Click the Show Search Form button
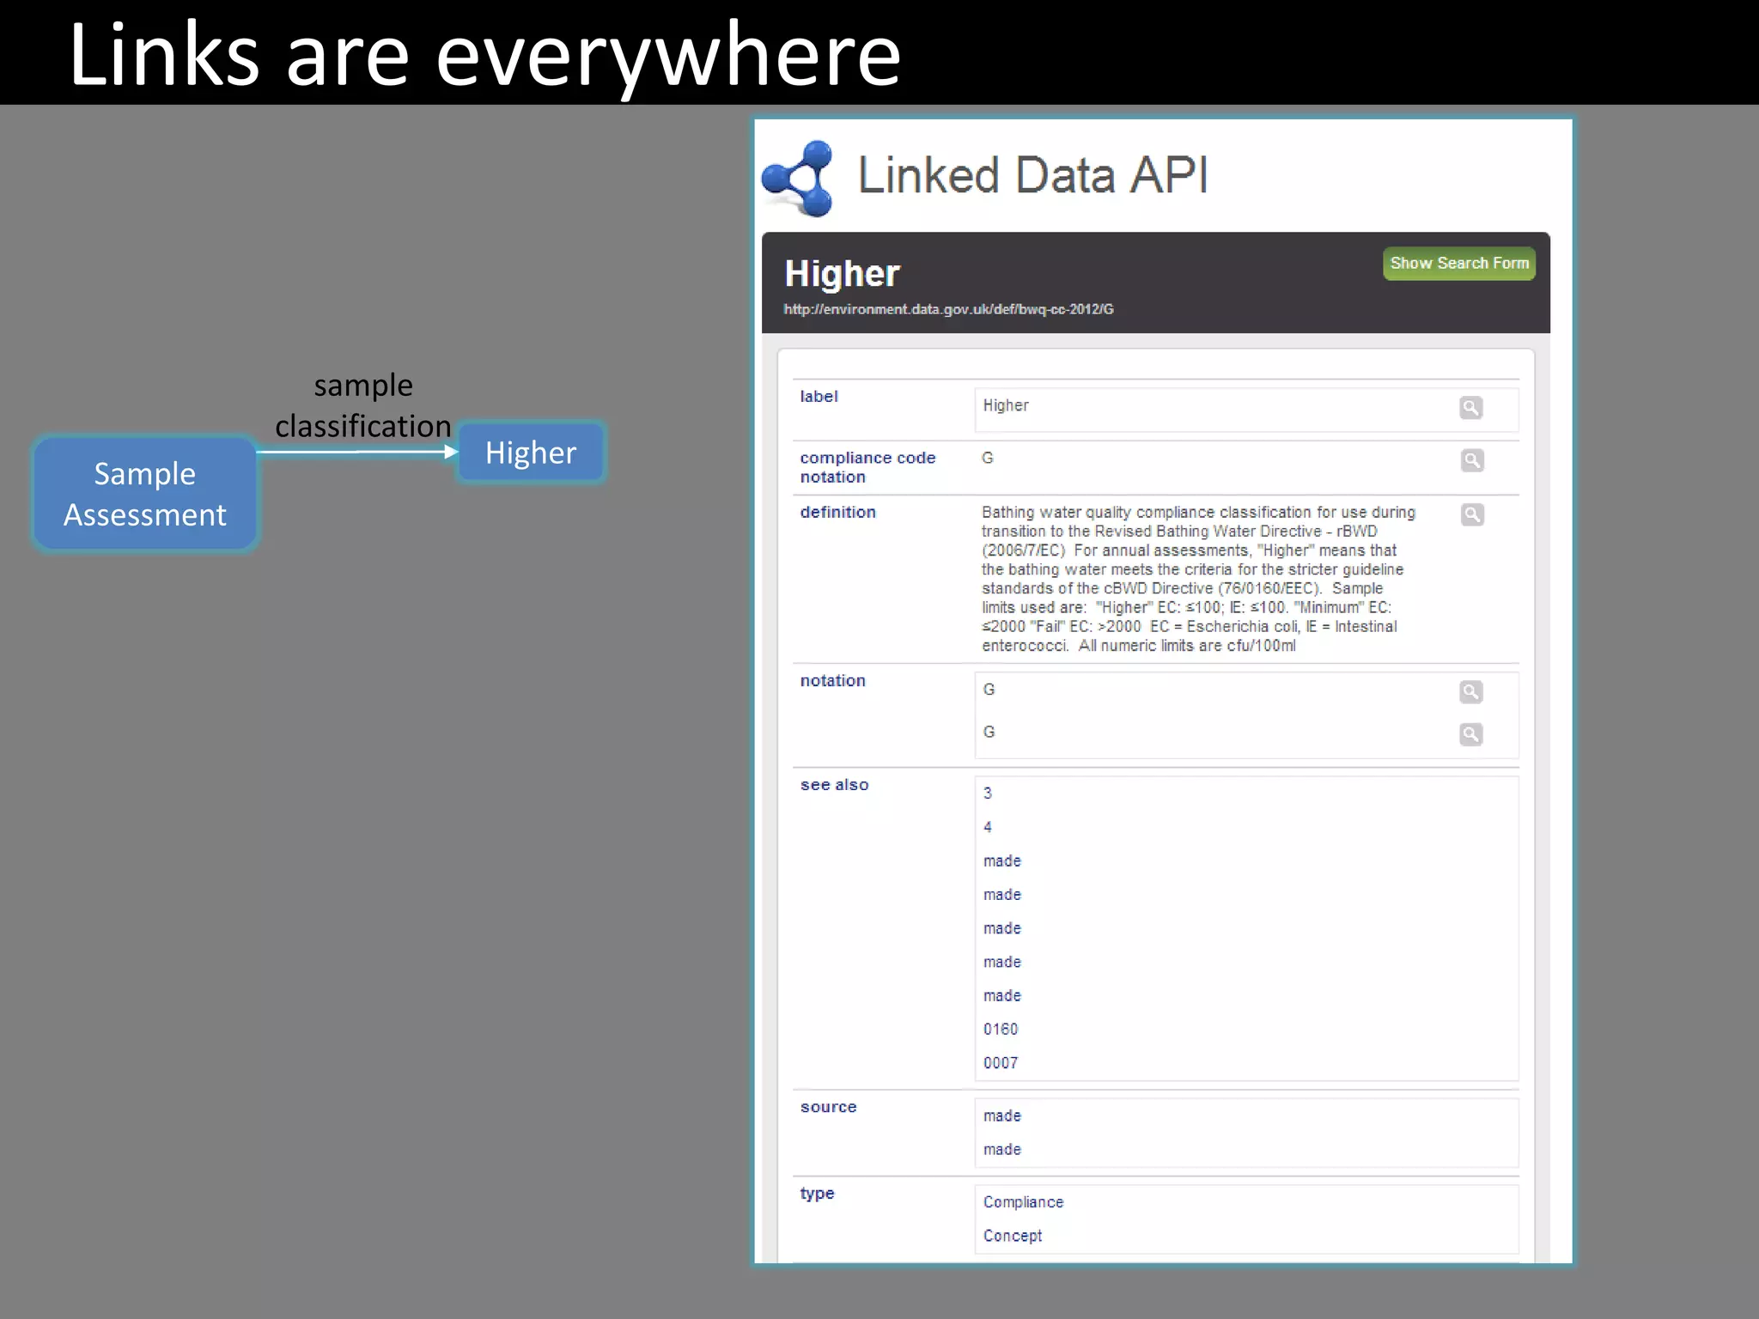Viewport: 1759px width, 1319px height. tap(1458, 264)
